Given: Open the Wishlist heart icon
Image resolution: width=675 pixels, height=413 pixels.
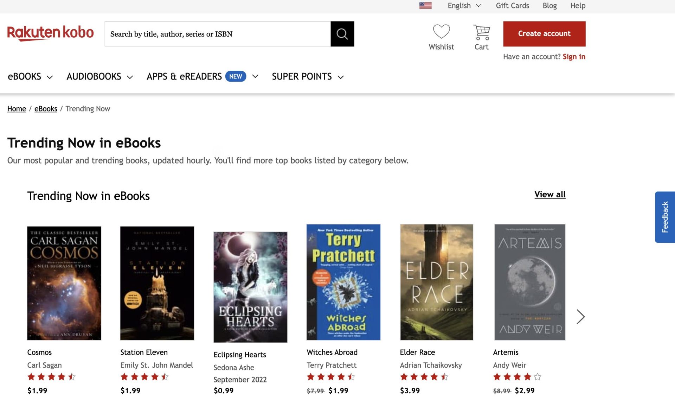Looking at the screenshot, I should (x=441, y=32).
